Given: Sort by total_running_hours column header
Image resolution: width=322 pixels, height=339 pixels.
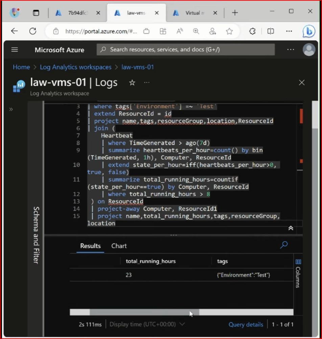Looking at the screenshot, I should [x=151, y=261].
